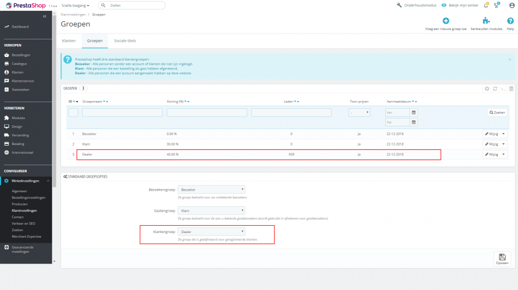Open Producten submenu item
The height and width of the screenshot is (290, 518).
[20, 204]
